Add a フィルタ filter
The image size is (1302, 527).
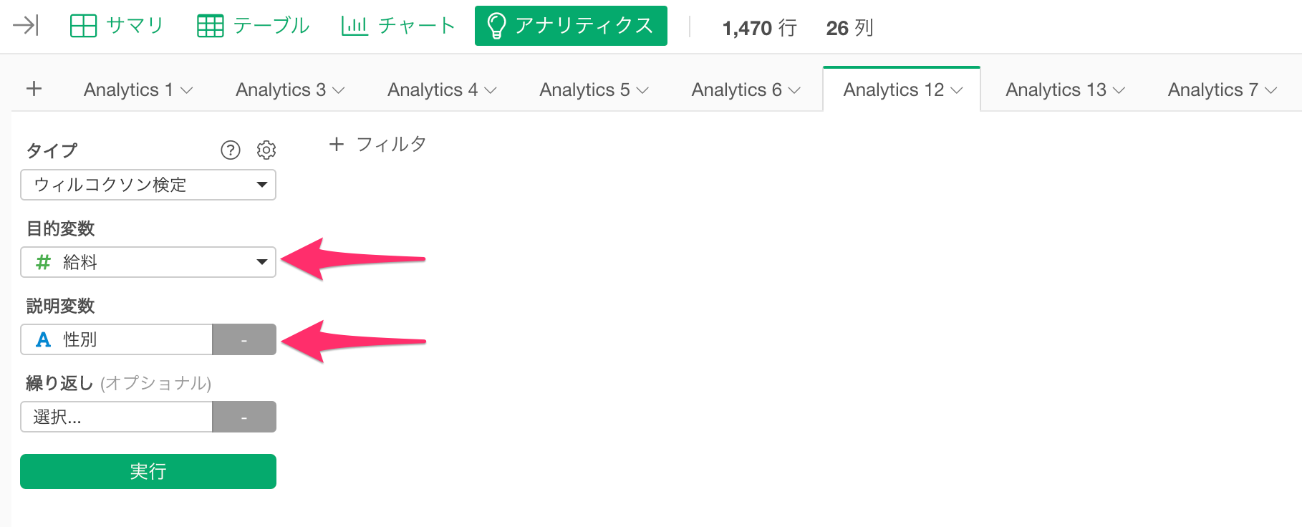[377, 145]
